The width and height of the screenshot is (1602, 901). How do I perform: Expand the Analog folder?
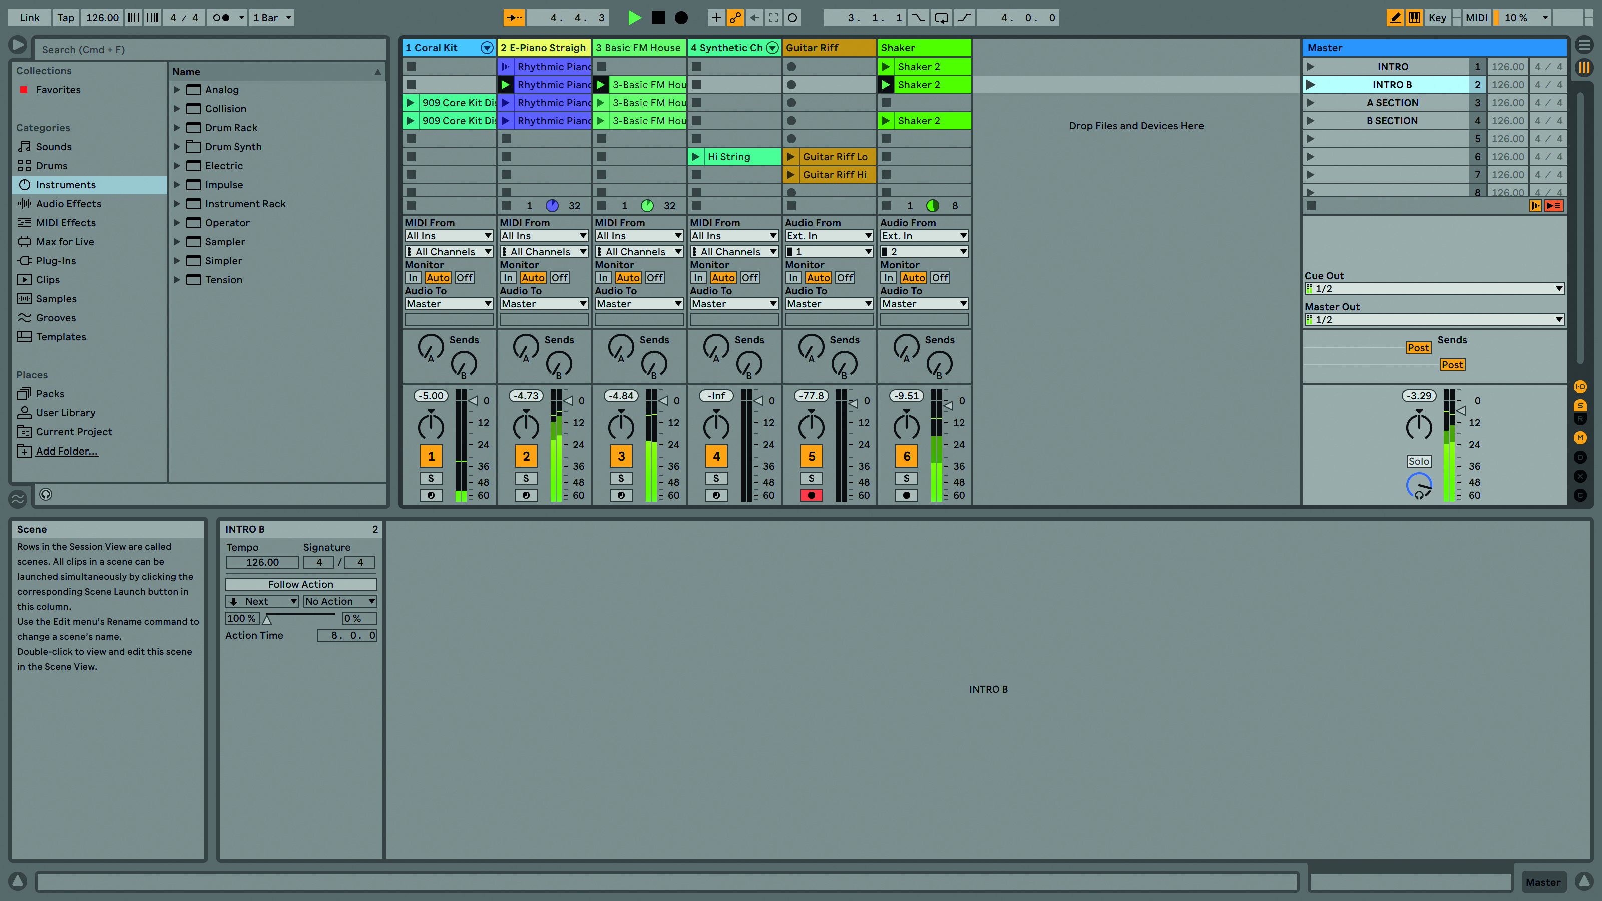(x=177, y=90)
